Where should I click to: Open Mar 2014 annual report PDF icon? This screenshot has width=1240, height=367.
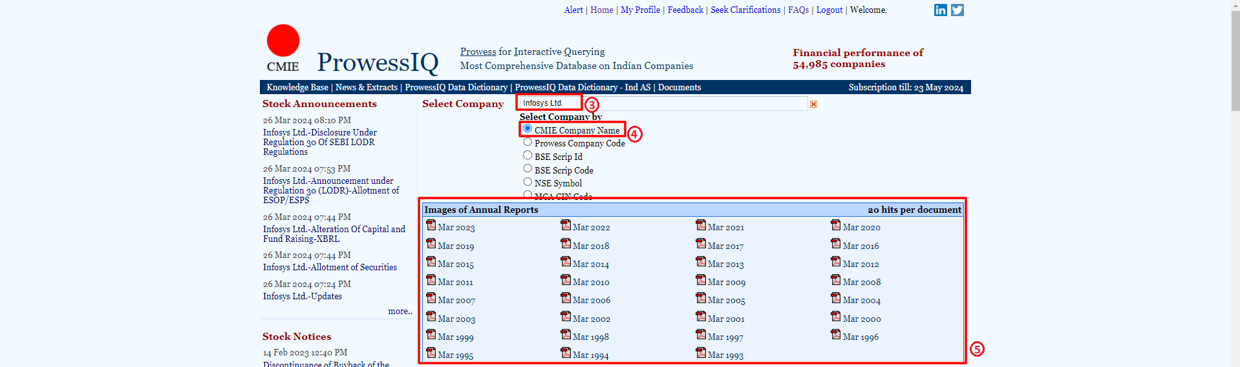pyautogui.click(x=566, y=262)
